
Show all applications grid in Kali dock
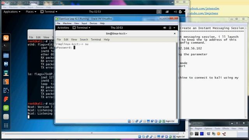coord(6,126)
